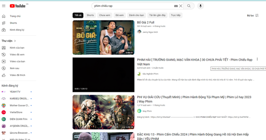Screen dimensions: 266x140
Task: Select the Trực tiếp filter chip
Action: [176, 15]
